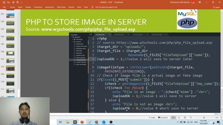Click the zoom in plus button
Image resolution: width=223 pixels, height=125 pixels.
212,118
